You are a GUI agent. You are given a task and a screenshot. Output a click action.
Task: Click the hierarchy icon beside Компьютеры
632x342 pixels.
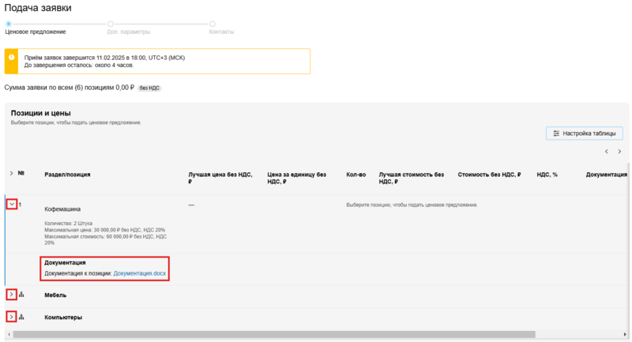[x=22, y=317]
